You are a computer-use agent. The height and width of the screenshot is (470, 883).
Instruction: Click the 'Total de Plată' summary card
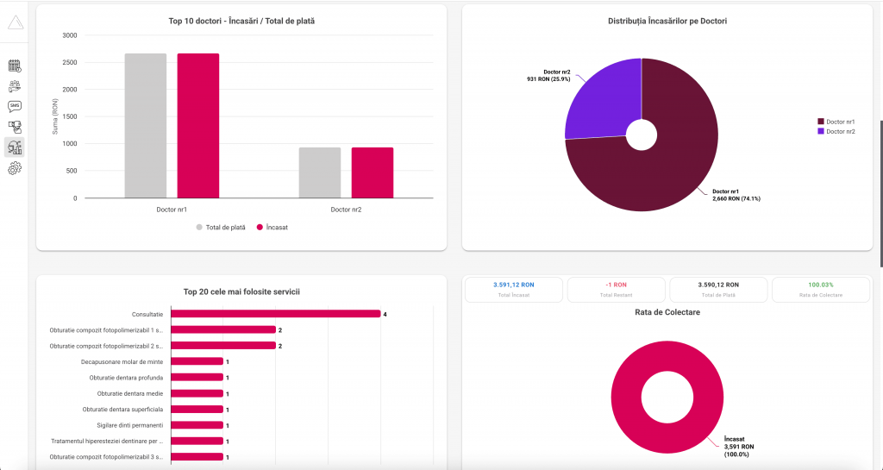[x=717, y=289]
